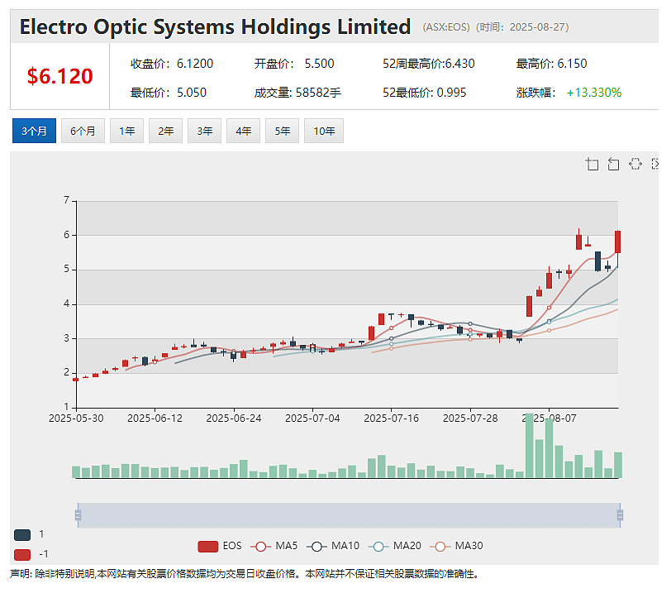
Task: Click the Electro Optic Systems Holdings Limited title
Action: pos(215,26)
